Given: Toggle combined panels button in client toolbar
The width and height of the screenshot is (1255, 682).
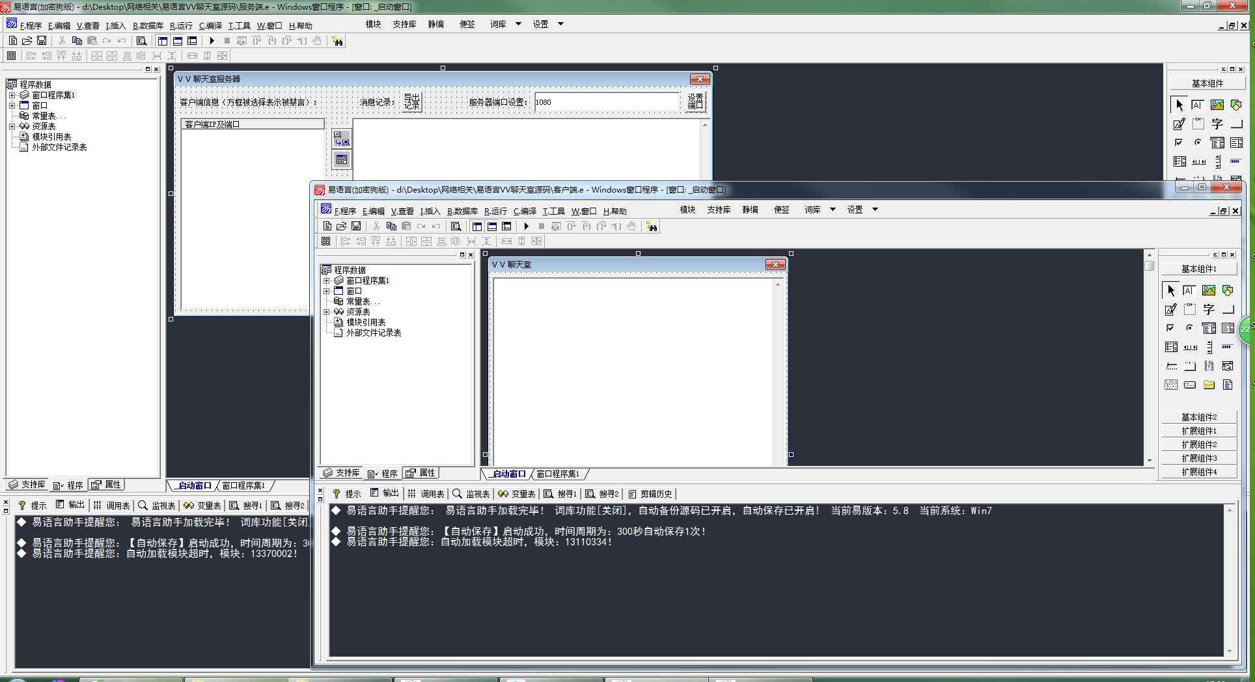Looking at the screenshot, I should [506, 226].
